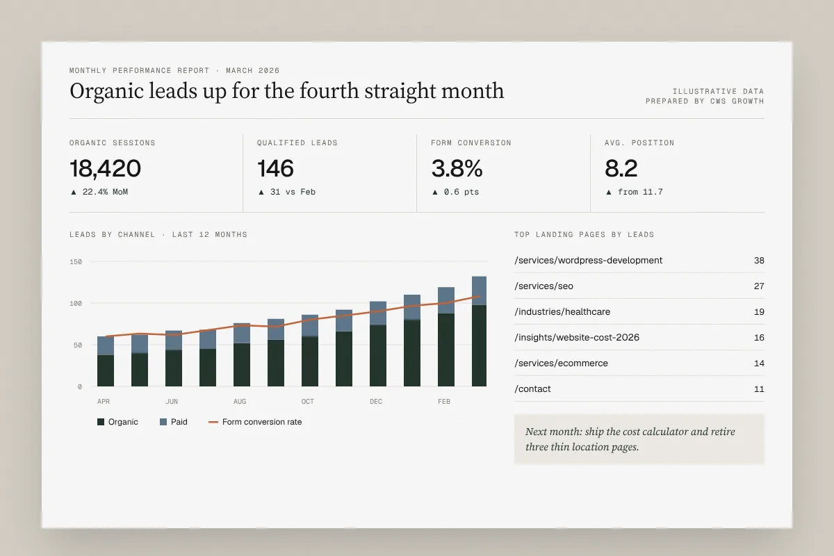Viewport: 834px width, 556px height.
Task: Click the Monthly Performance Report March 2026 header
Action: (174, 70)
